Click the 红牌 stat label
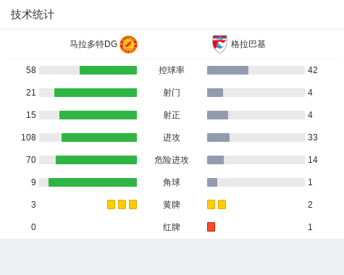 tap(172, 227)
